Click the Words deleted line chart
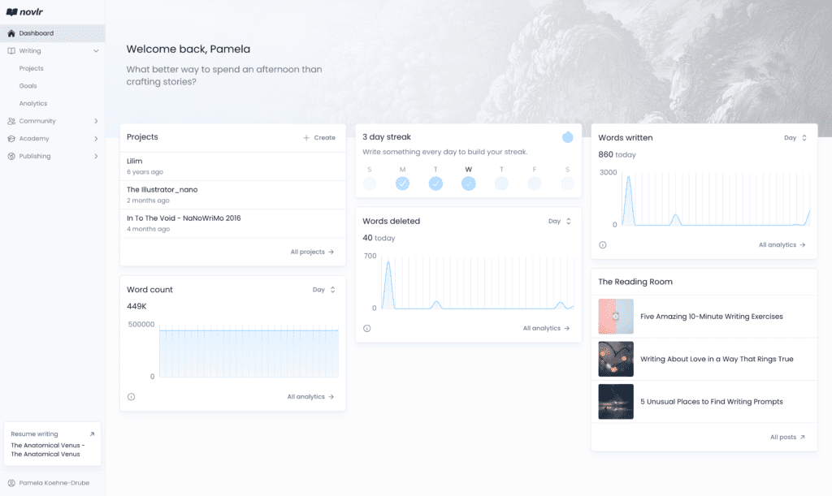 (478, 283)
